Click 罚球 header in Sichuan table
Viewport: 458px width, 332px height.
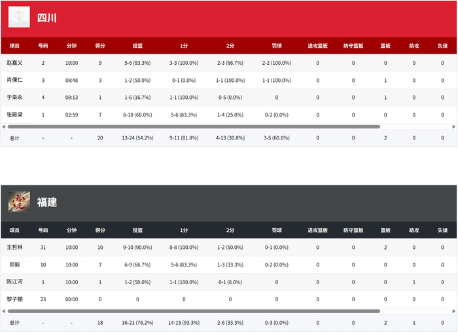[x=277, y=46]
